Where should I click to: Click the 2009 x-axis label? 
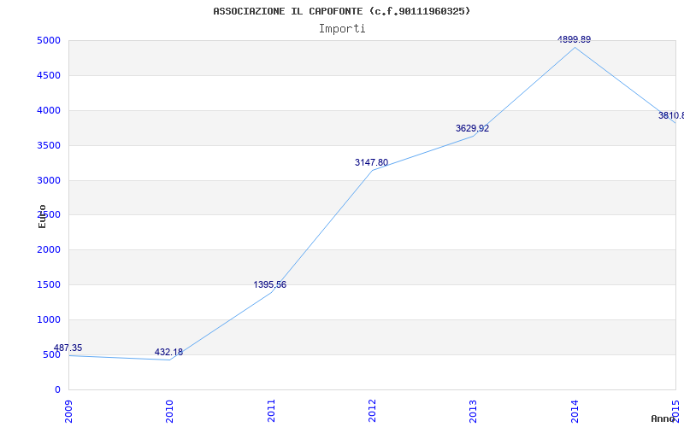point(68,411)
